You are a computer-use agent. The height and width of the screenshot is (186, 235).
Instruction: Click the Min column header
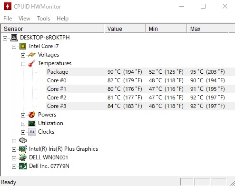[x=166, y=29]
